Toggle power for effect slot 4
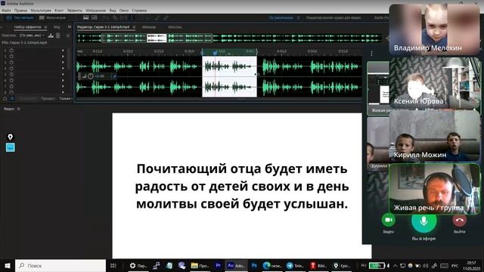The width and height of the screenshot is (484, 272). click(x=11, y=69)
